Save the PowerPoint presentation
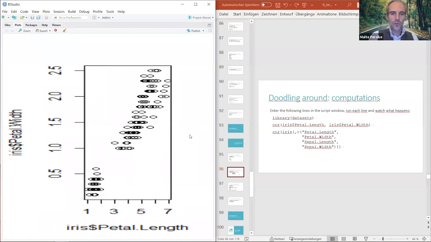The image size is (431, 242). 278,5
